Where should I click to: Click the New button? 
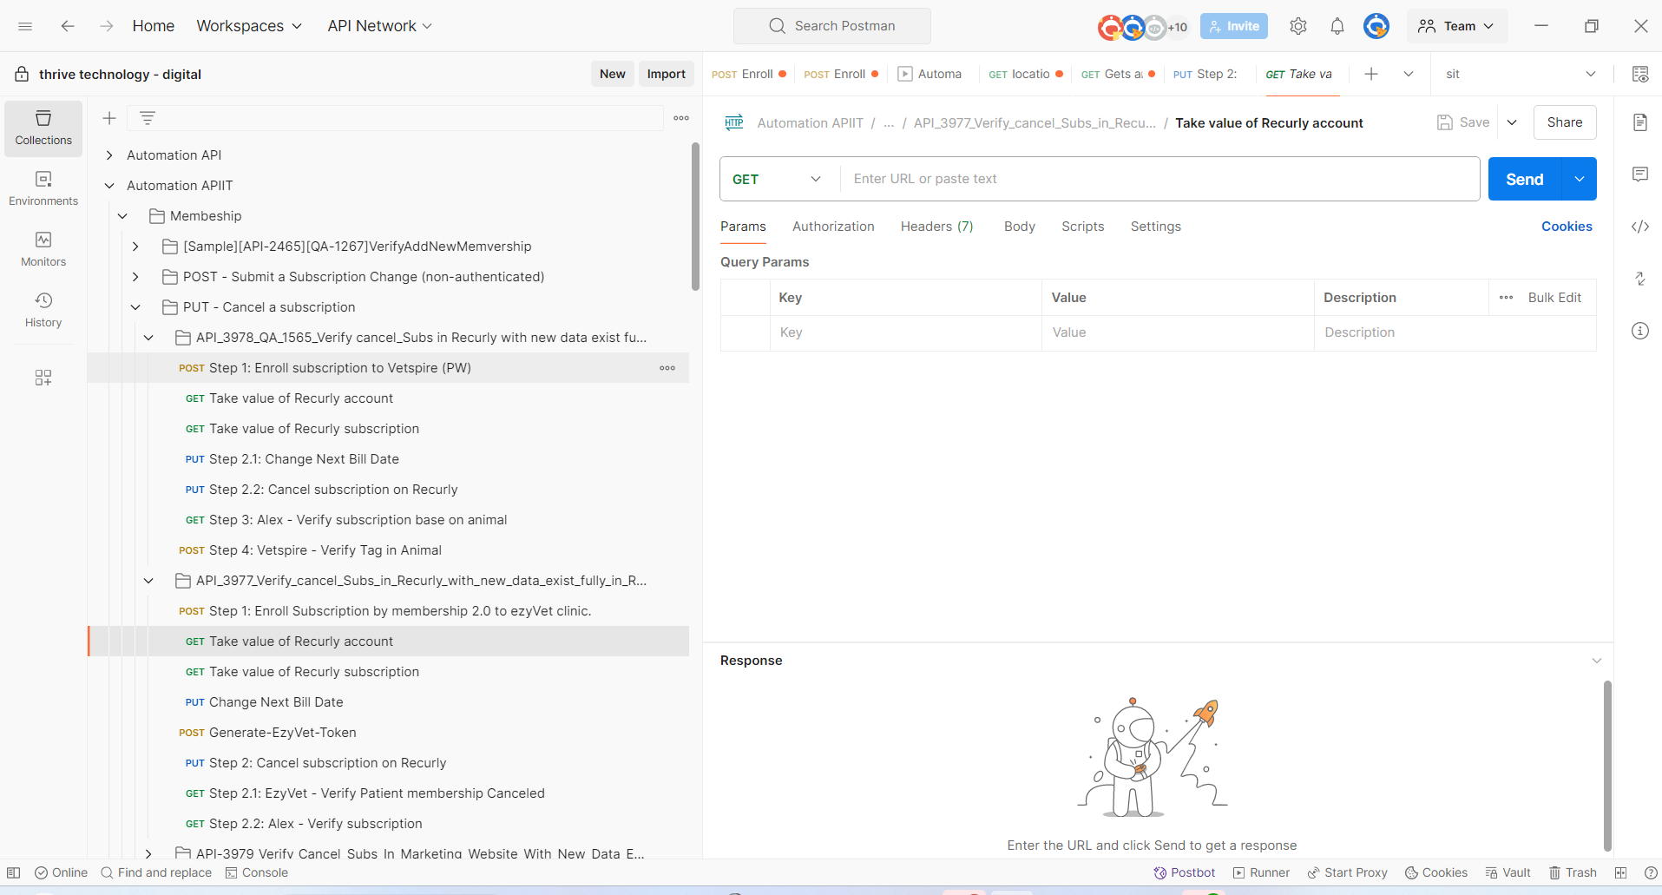[x=612, y=74]
